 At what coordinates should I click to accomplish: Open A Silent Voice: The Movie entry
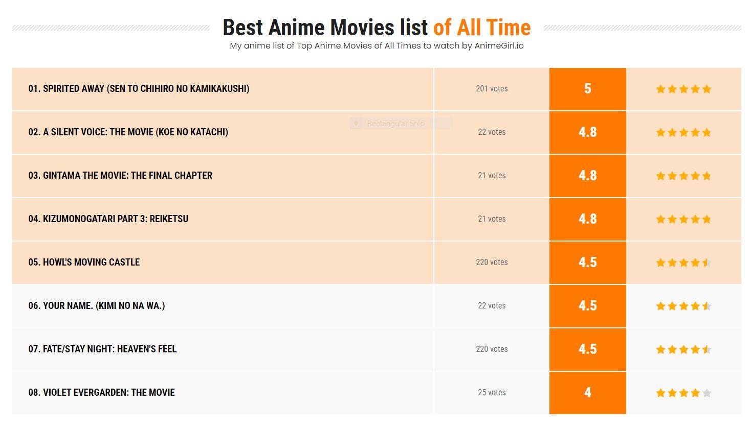coord(128,132)
